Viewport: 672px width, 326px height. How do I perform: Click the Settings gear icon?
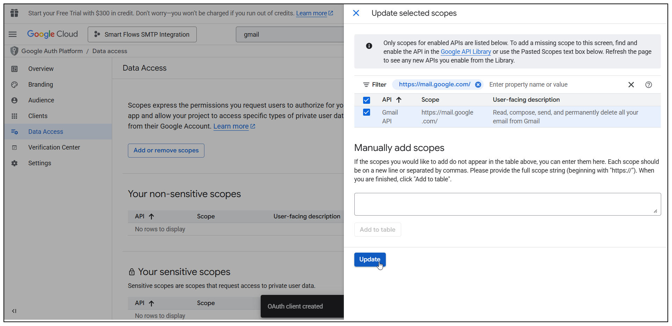[14, 163]
